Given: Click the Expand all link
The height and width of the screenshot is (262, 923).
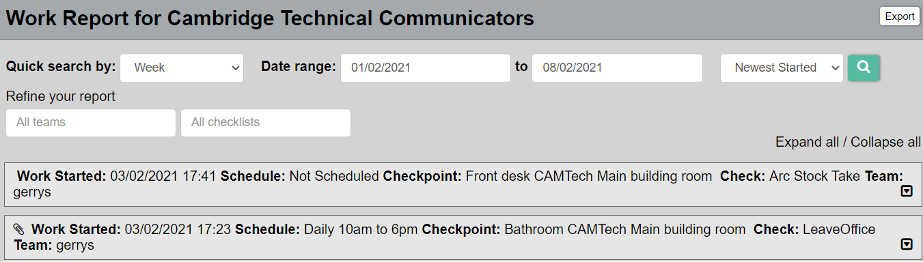Looking at the screenshot, I should pyautogui.click(x=807, y=142).
